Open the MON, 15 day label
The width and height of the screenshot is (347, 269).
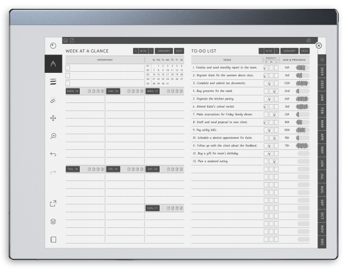(x=73, y=91)
